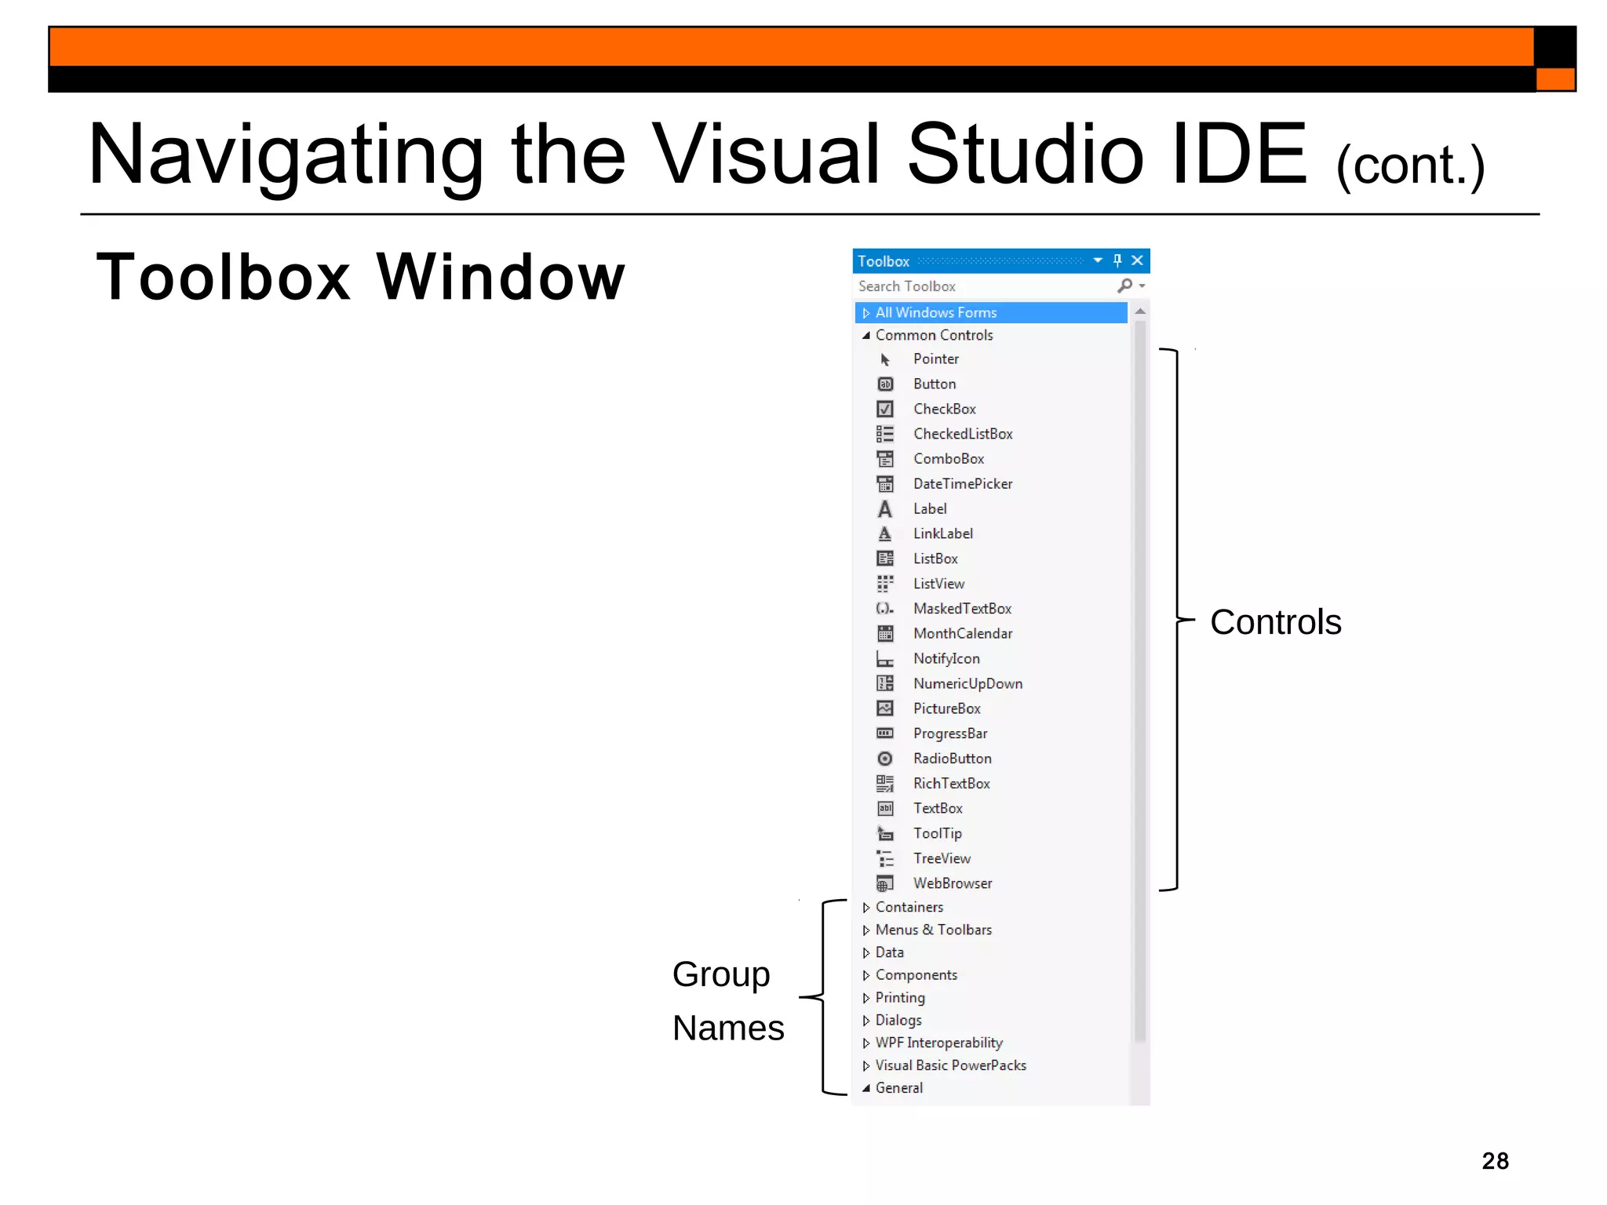Click the 'TreeView' item text

(x=942, y=859)
